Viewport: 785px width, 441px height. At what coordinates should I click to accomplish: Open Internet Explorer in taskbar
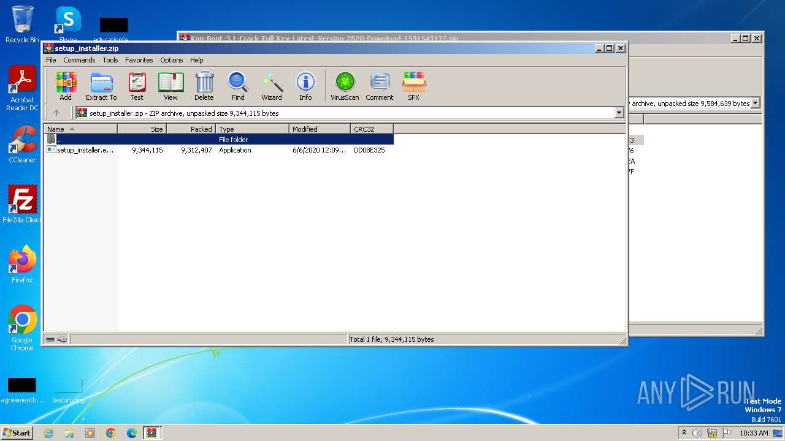pyautogui.click(x=48, y=433)
